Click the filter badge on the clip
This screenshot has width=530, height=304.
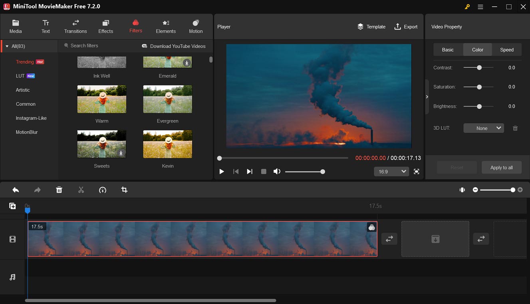(x=372, y=227)
